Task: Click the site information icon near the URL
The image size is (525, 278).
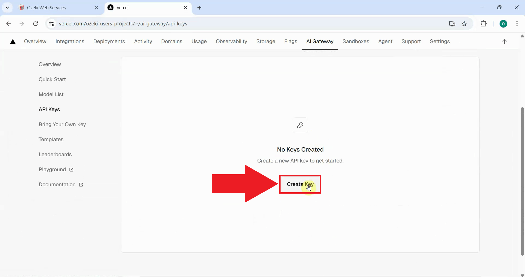Action: pyautogui.click(x=51, y=23)
